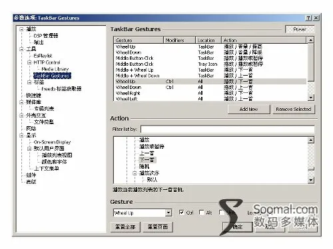333x249 pixels.
Task: Collapse the 默认用户界面 node
Action: [29, 149]
